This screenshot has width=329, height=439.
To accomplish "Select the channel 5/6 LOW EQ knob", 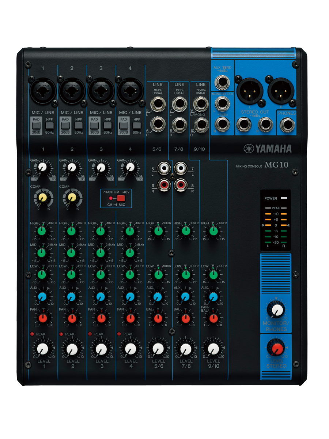I will (x=158, y=274).
